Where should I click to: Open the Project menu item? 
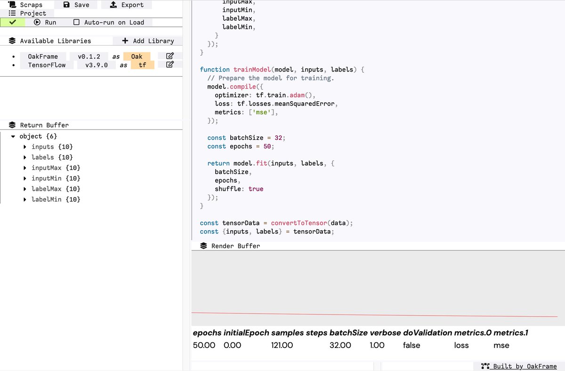(x=27, y=13)
